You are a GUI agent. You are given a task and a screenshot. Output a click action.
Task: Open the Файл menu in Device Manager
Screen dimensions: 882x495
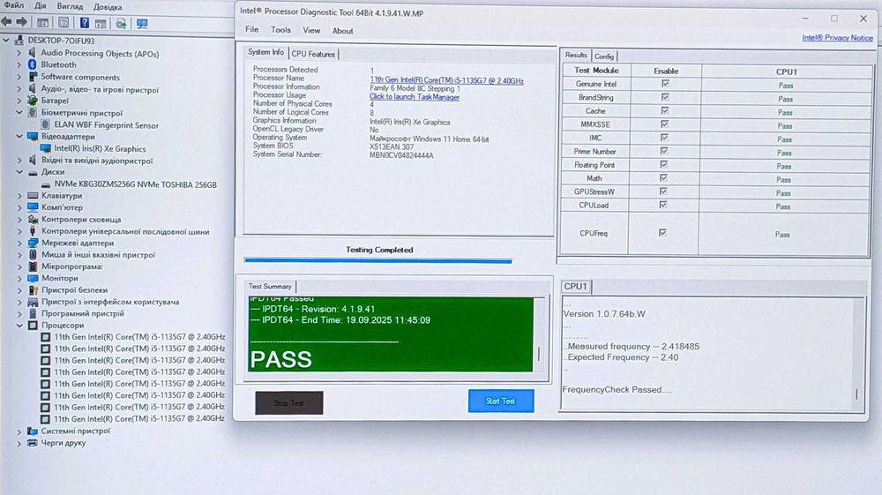tap(13, 5)
